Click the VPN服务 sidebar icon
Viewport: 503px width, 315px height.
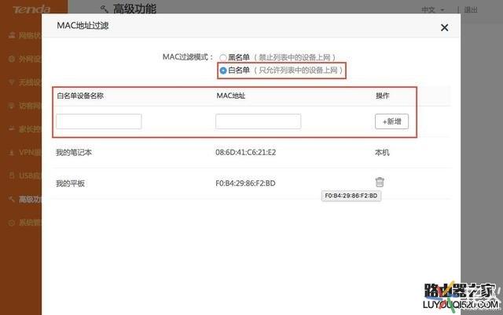tap(11, 153)
